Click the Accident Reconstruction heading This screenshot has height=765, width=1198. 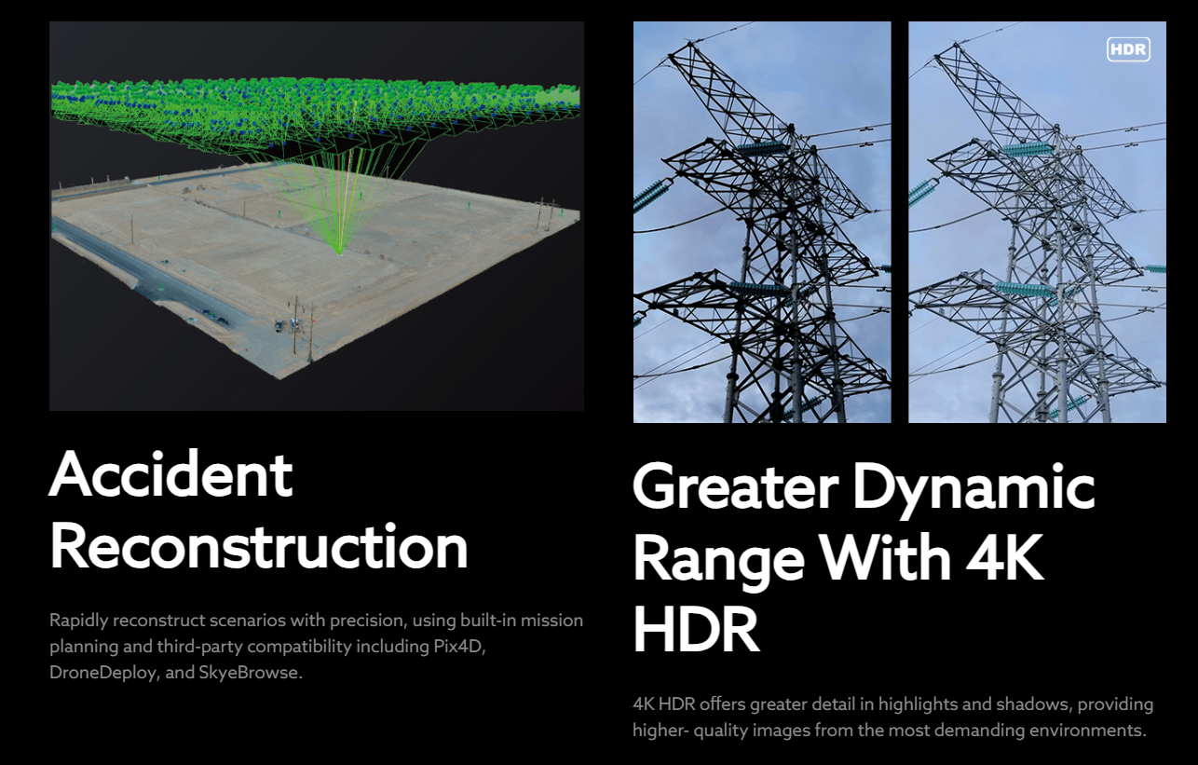tap(258, 510)
